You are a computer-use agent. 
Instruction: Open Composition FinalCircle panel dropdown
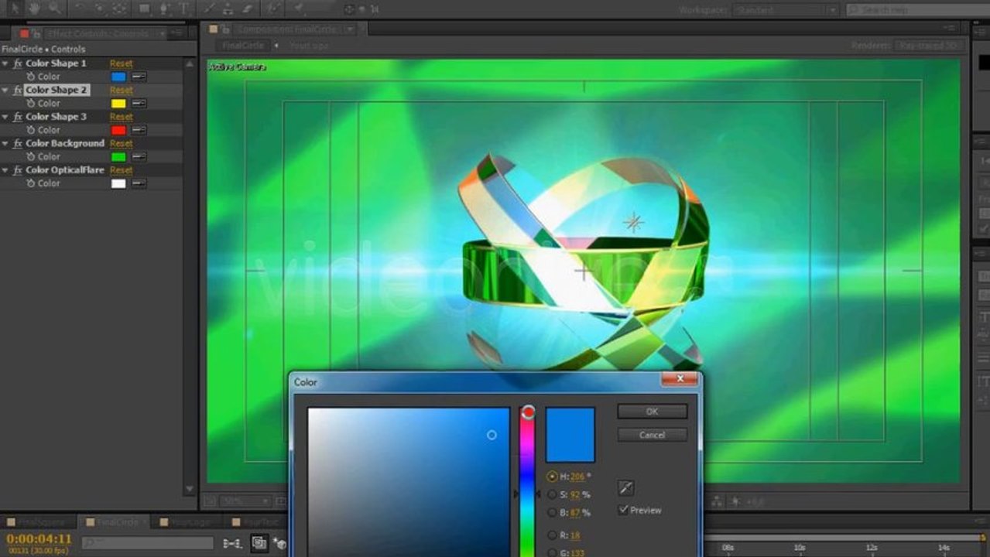coord(350,29)
